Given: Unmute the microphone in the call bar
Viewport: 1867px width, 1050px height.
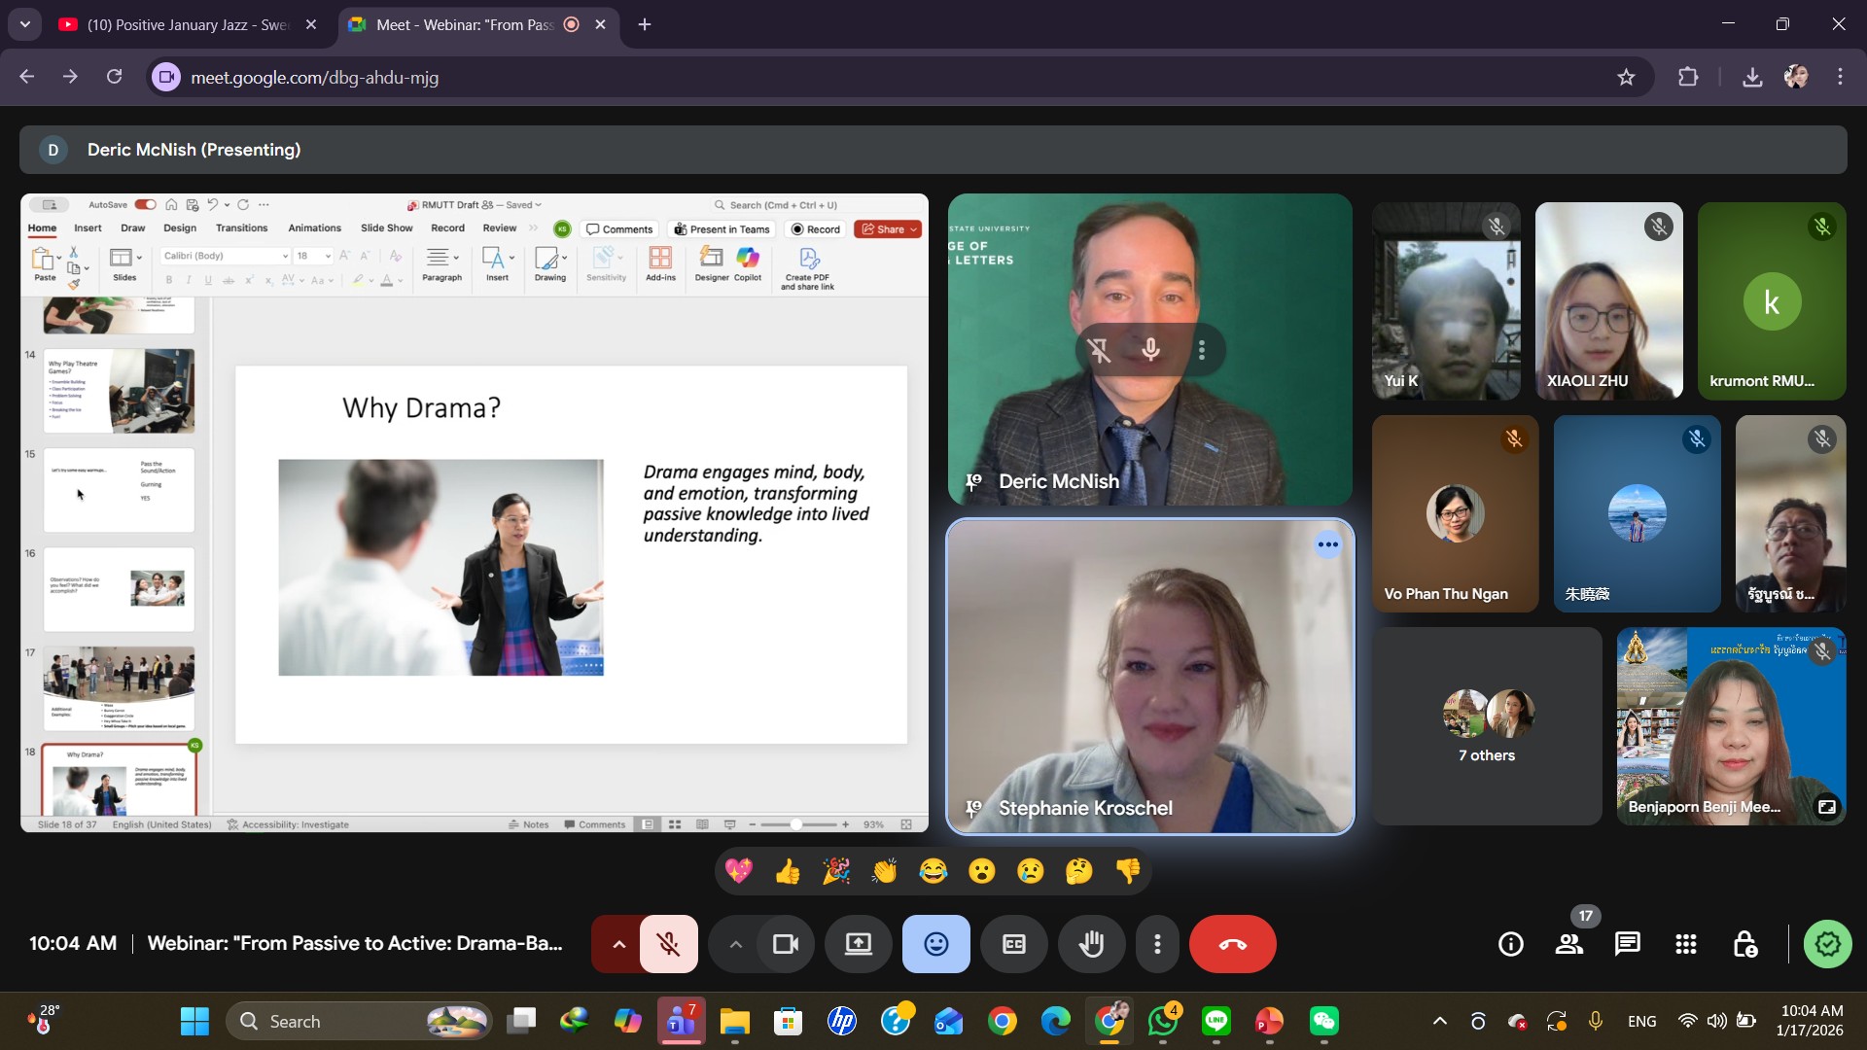Looking at the screenshot, I should pyautogui.click(x=668, y=943).
